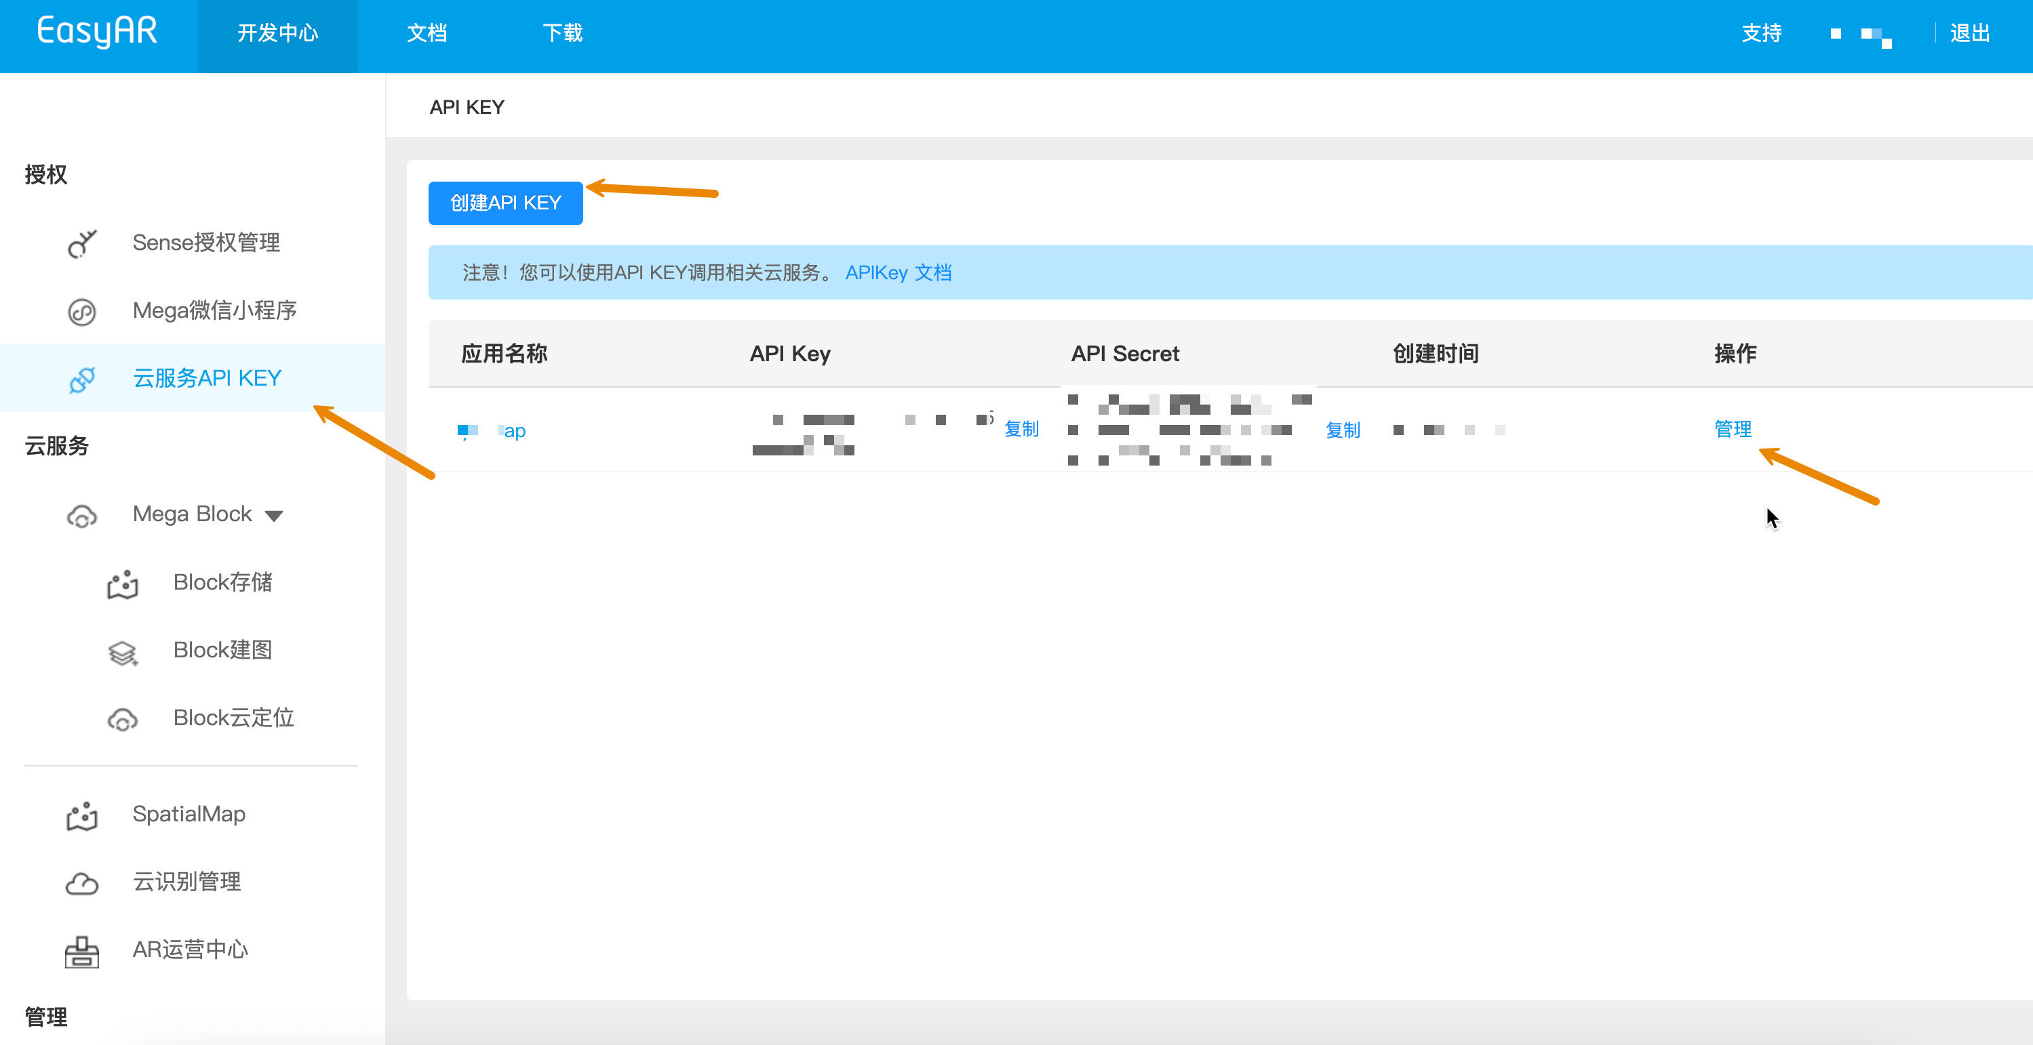Click the 云服务API KEY link icon
2033x1045 pixels.
82,380
